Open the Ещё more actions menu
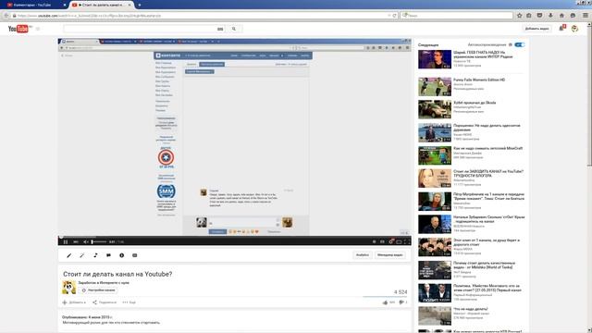Screen dimensions: 592x333 point(129,302)
